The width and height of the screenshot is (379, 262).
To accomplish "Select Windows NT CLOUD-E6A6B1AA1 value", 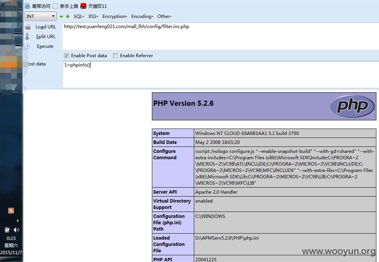I will tap(247, 133).
